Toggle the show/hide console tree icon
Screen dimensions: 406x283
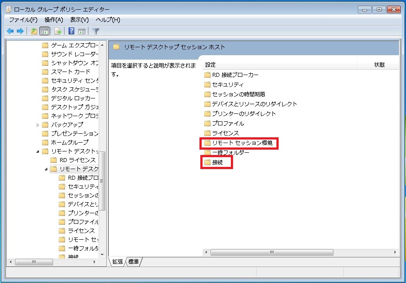(x=44, y=31)
